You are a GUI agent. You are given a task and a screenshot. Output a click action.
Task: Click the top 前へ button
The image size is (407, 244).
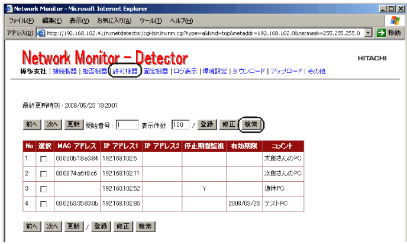tap(32, 124)
